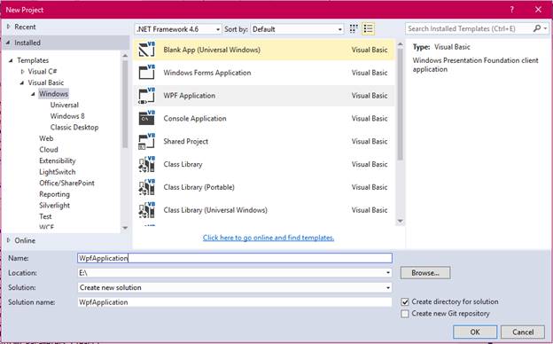Click the template list scroll up arrow
Screen dimensions: 553x344
[400, 44]
